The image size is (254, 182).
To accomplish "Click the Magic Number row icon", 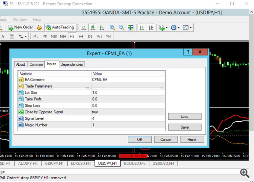I will pyautogui.click(x=21, y=125).
